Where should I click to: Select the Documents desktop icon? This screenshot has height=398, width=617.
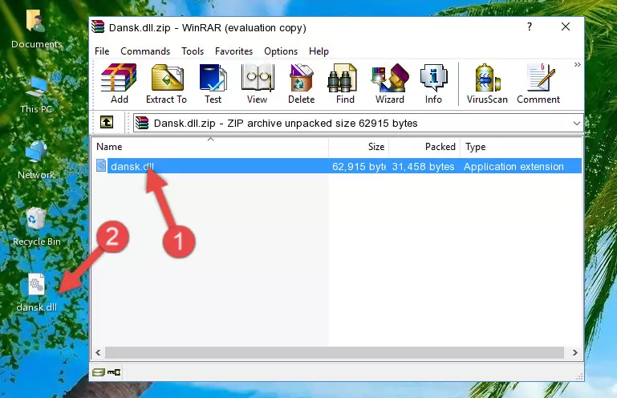pos(37,30)
